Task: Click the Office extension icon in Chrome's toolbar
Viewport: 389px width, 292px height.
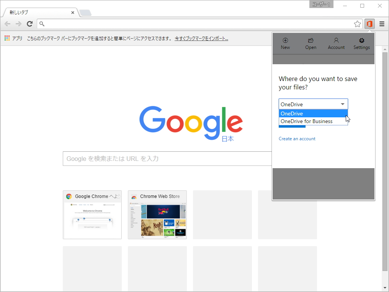Action: (x=369, y=24)
